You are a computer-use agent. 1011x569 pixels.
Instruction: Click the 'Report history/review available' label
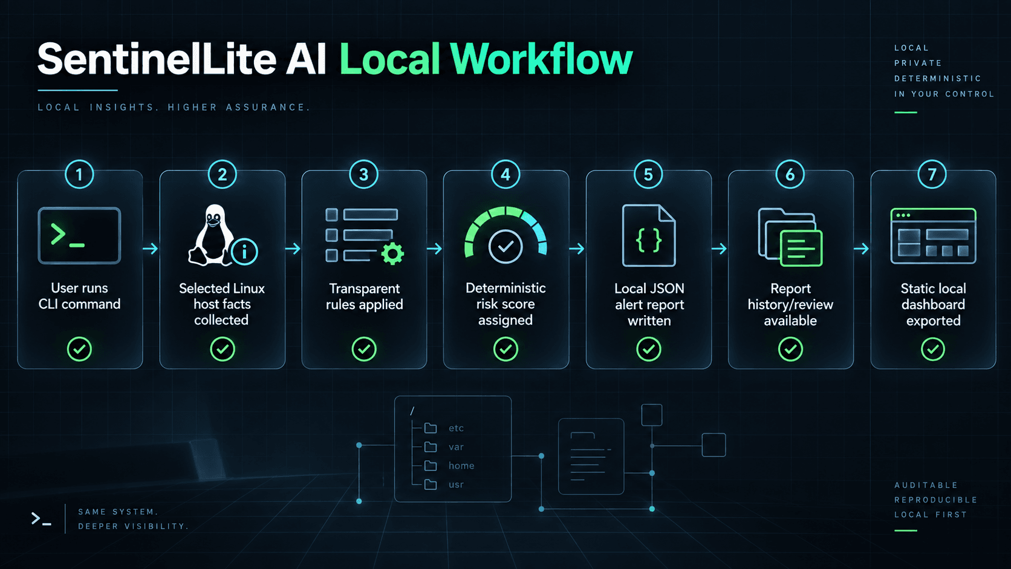click(790, 305)
